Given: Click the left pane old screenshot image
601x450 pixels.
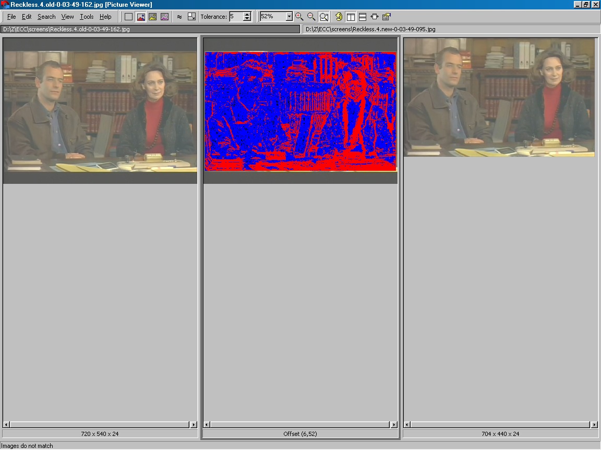Looking at the screenshot, I should [x=100, y=111].
